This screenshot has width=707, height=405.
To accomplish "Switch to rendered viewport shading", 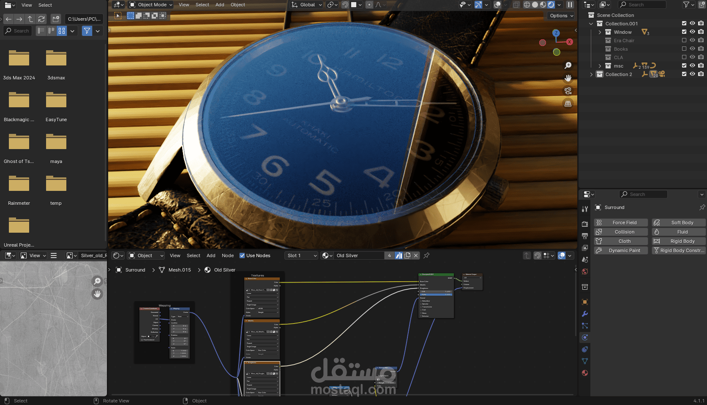I will 551,5.
